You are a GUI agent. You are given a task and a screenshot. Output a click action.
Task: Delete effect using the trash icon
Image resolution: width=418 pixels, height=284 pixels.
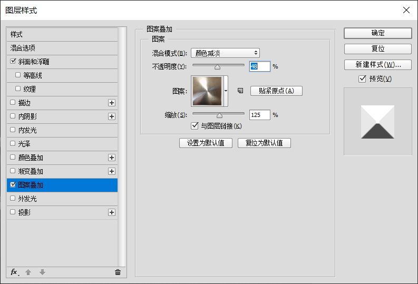pos(118,272)
